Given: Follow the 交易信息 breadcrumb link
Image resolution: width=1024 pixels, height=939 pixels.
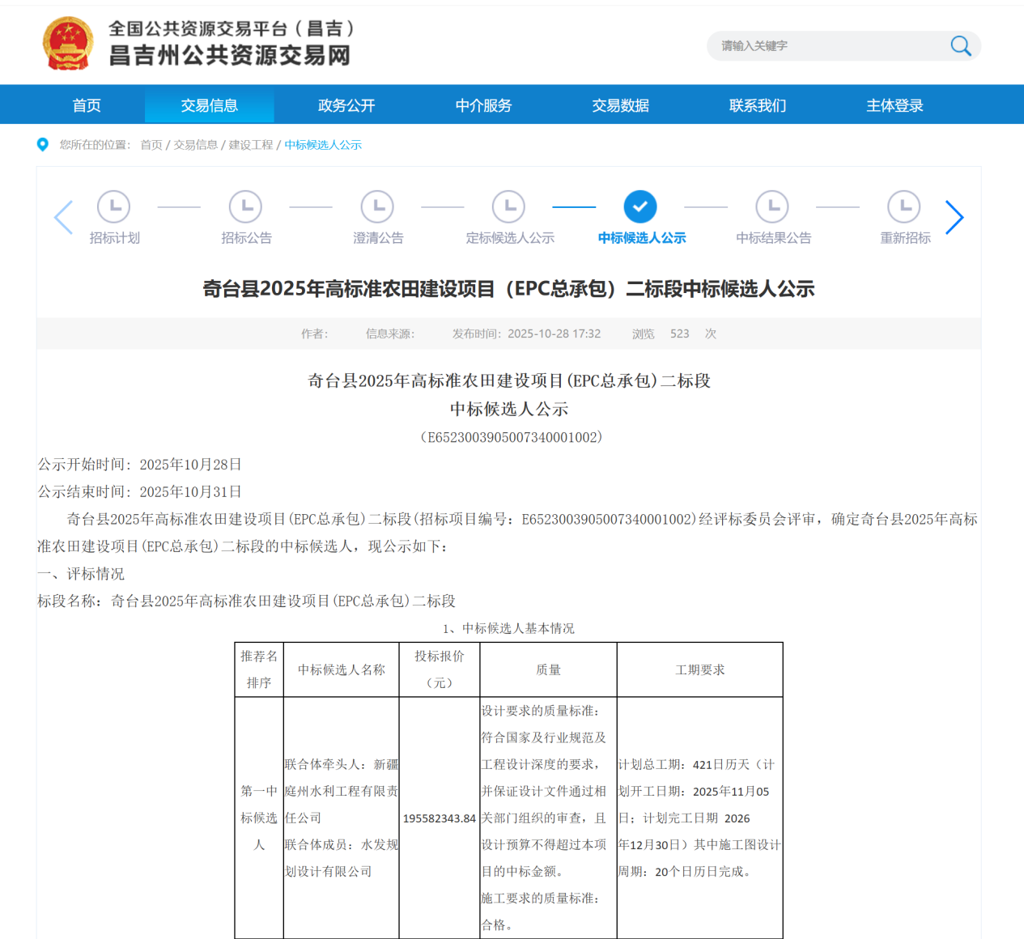Looking at the screenshot, I should point(194,144).
